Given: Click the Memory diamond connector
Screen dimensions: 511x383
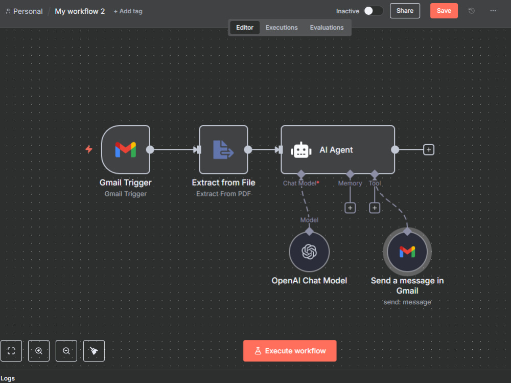Looking at the screenshot, I should pyautogui.click(x=350, y=174).
